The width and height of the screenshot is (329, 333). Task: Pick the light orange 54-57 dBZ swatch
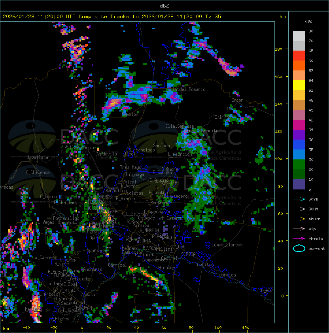coord(299,76)
